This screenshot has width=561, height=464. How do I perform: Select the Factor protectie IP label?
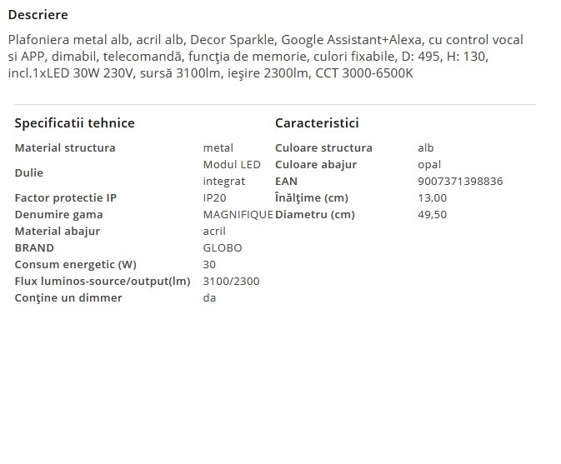[66, 198]
